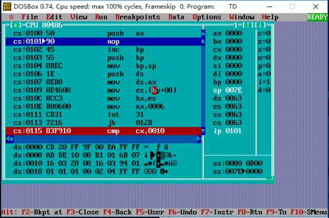Click the READY status indicator
The image size is (329, 218).
pyautogui.click(x=317, y=17)
